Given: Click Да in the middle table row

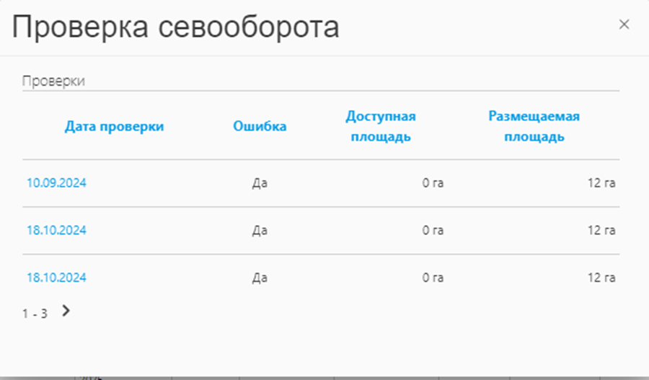Looking at the screenshot, I should click(x=260, y=231).
